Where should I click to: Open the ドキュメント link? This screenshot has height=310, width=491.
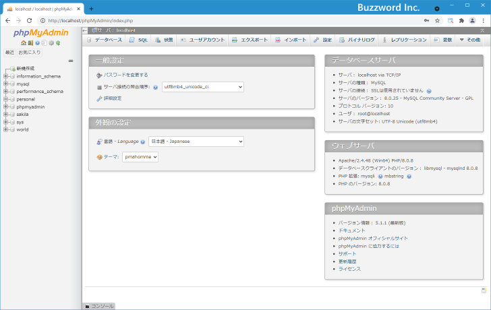pos(351,230)
